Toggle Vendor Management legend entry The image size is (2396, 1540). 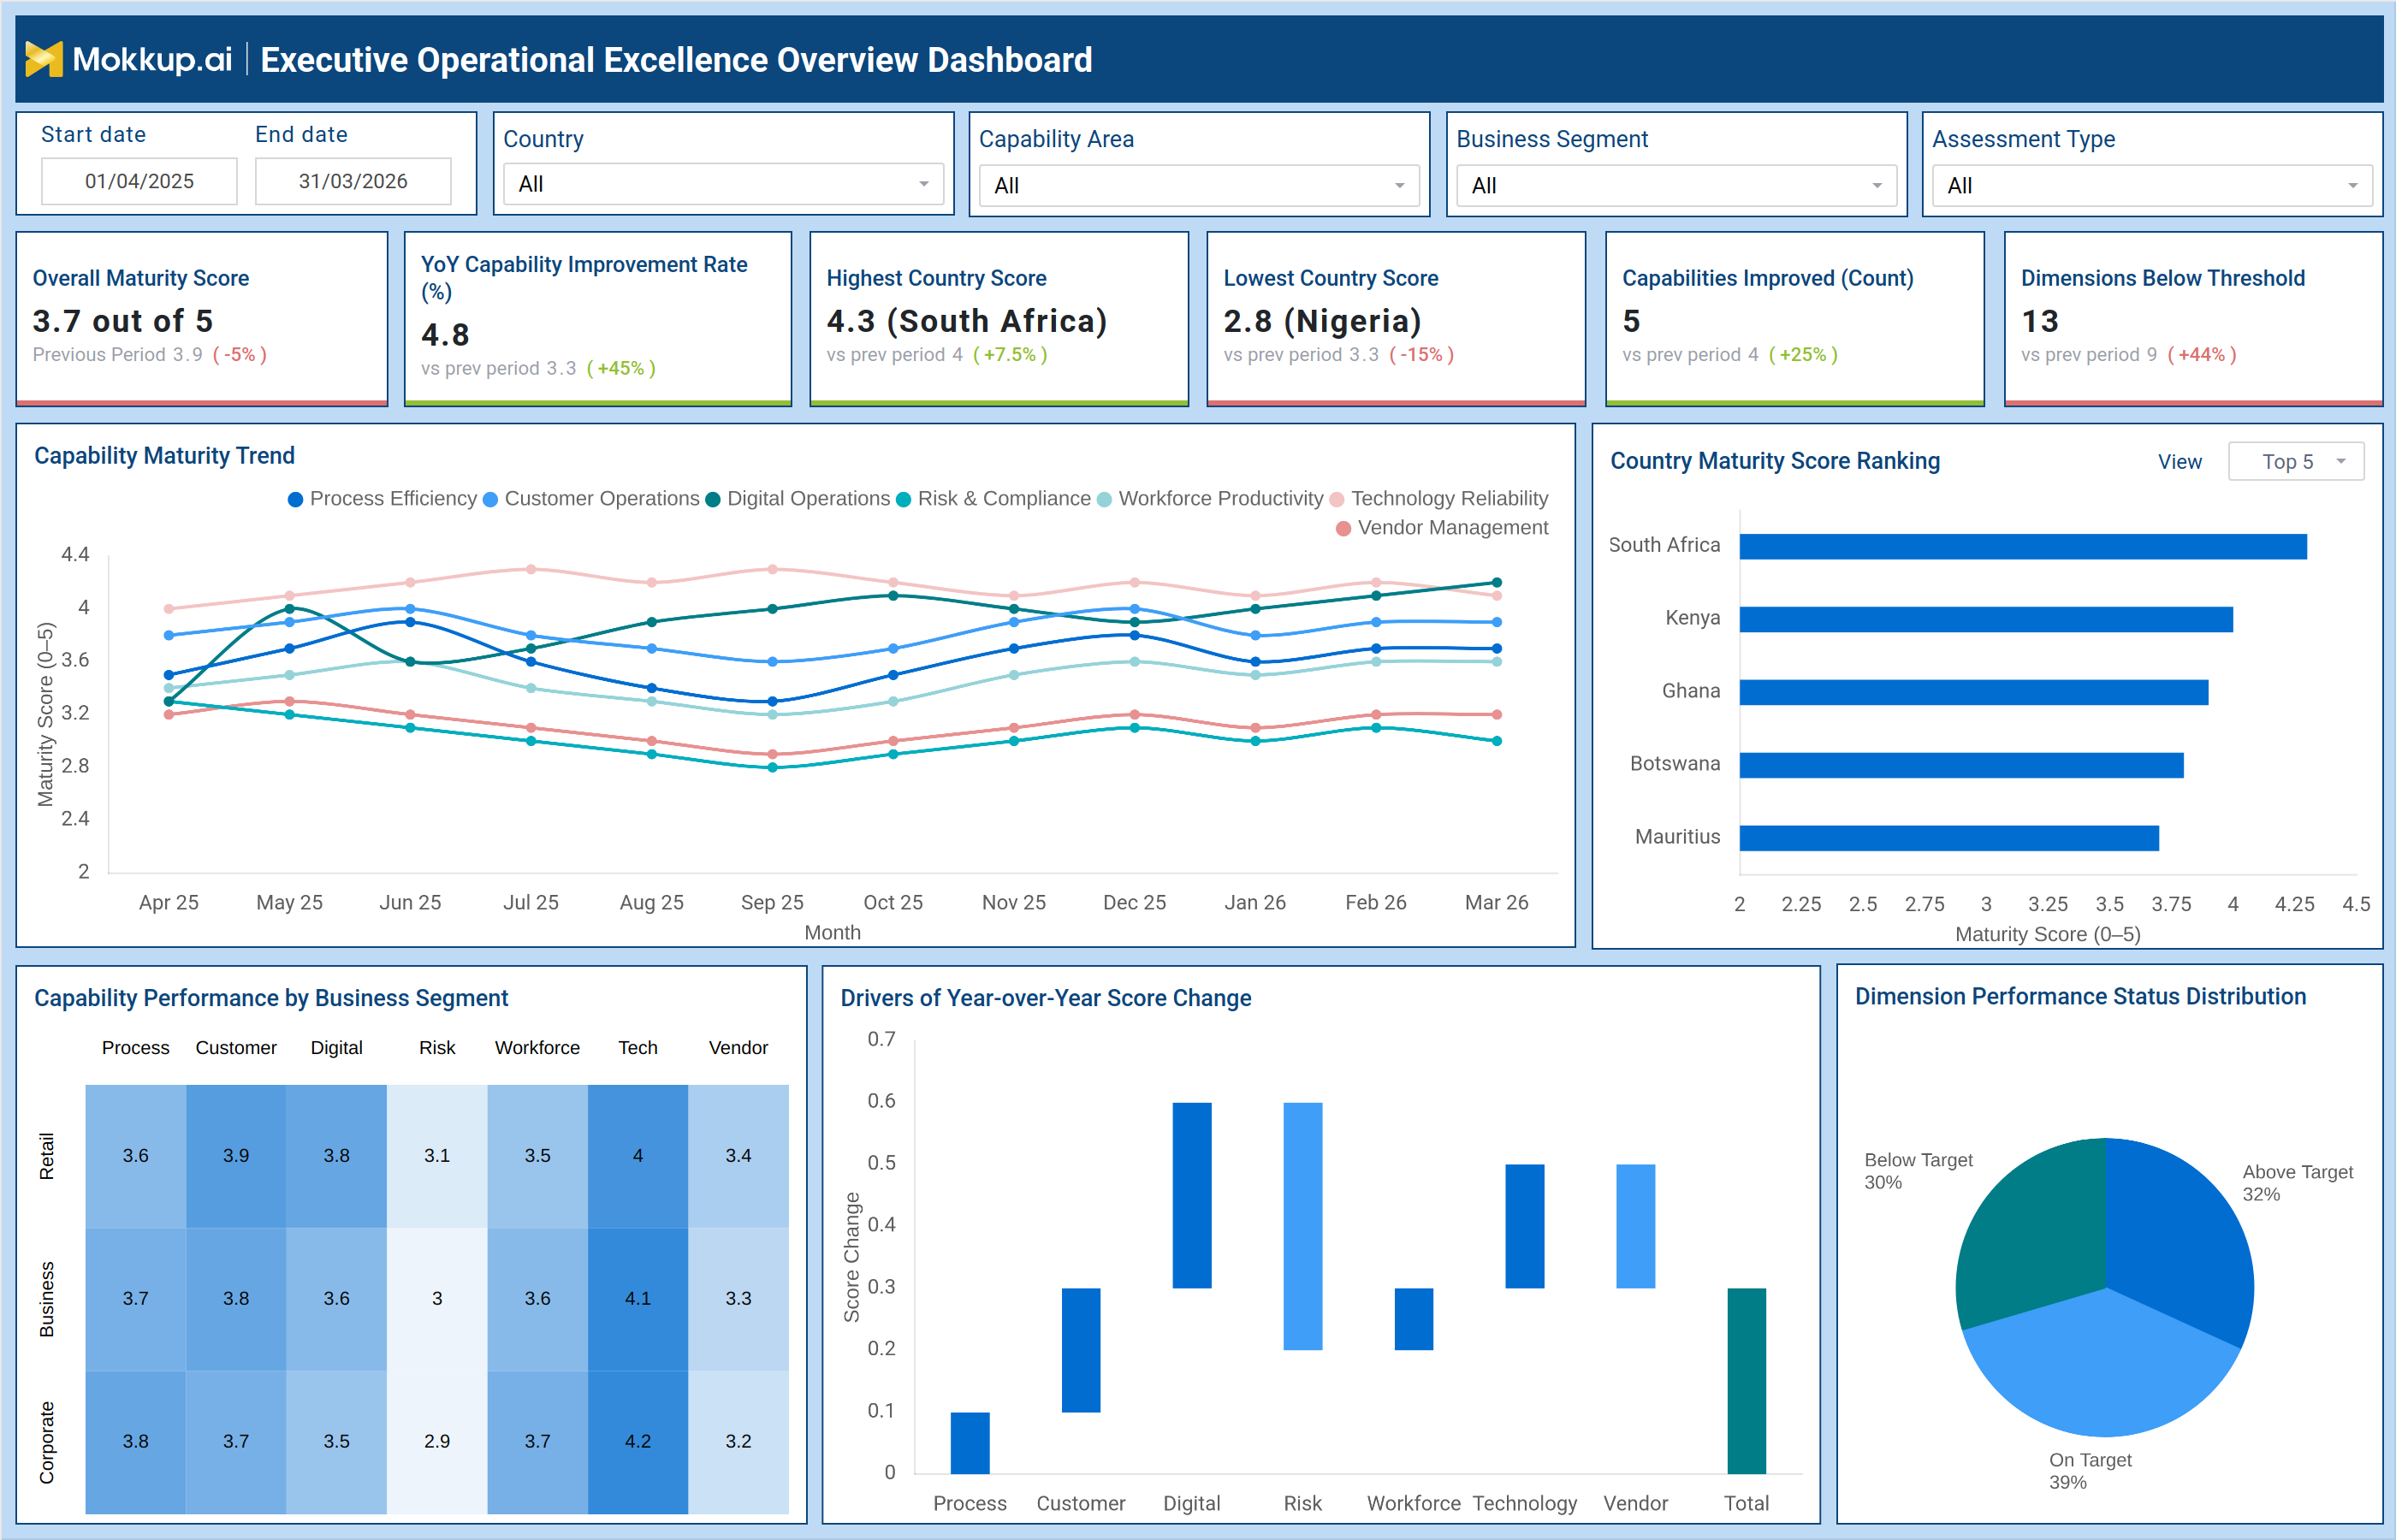(x=1442, y=528)
